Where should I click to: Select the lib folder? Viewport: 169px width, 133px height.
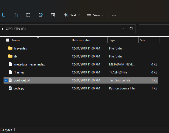15,56
